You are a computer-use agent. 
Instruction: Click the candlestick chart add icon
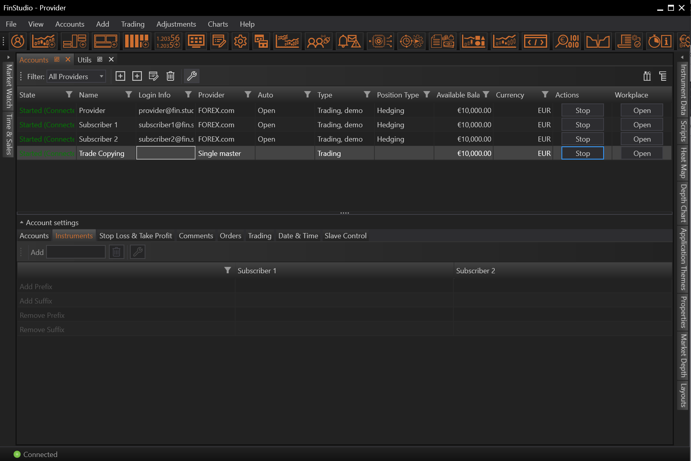44,41
